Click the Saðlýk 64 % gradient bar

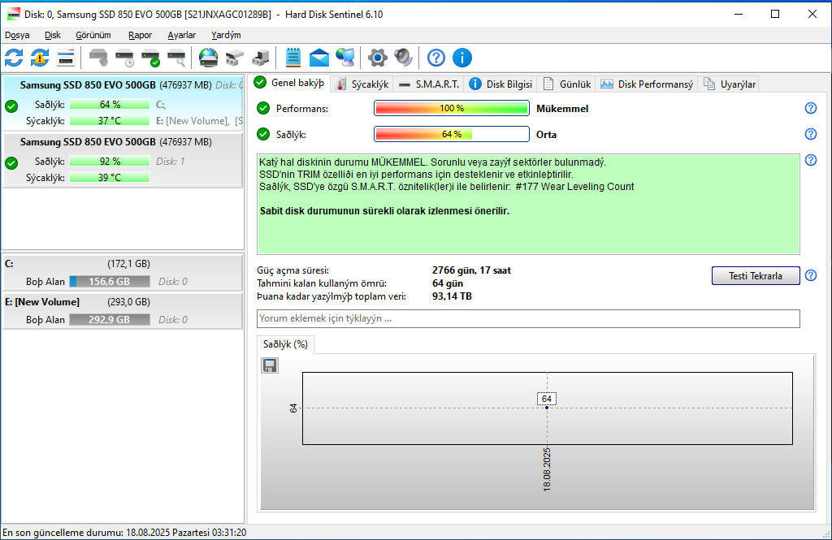(452, 134)
